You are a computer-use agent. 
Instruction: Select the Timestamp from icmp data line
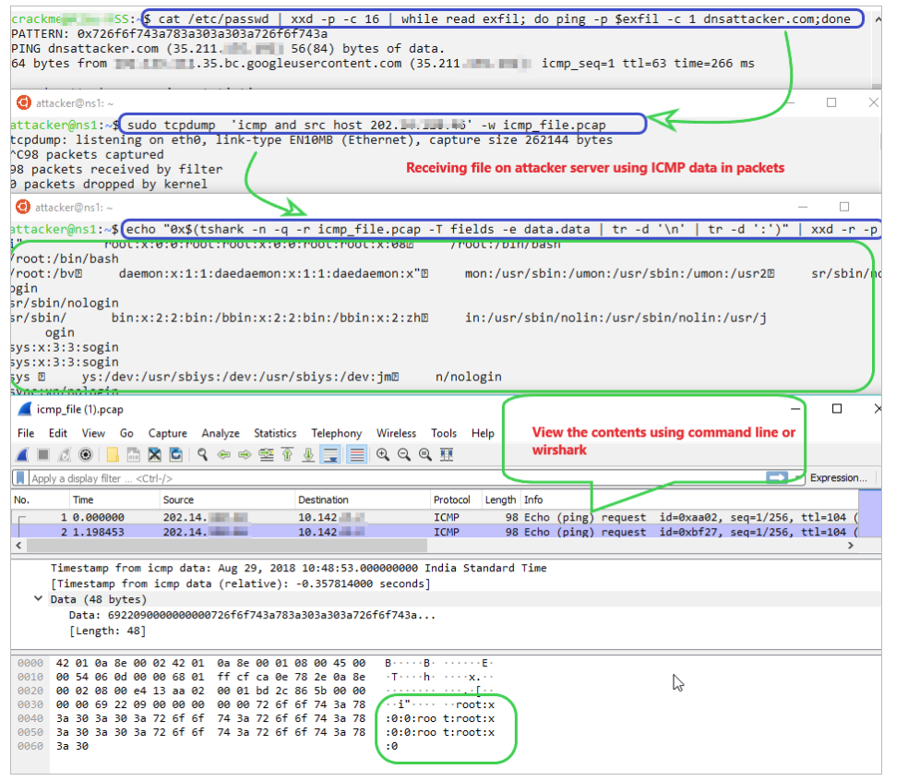pos(298,568)
